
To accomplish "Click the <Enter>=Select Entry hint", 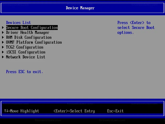I will [74, 111].
